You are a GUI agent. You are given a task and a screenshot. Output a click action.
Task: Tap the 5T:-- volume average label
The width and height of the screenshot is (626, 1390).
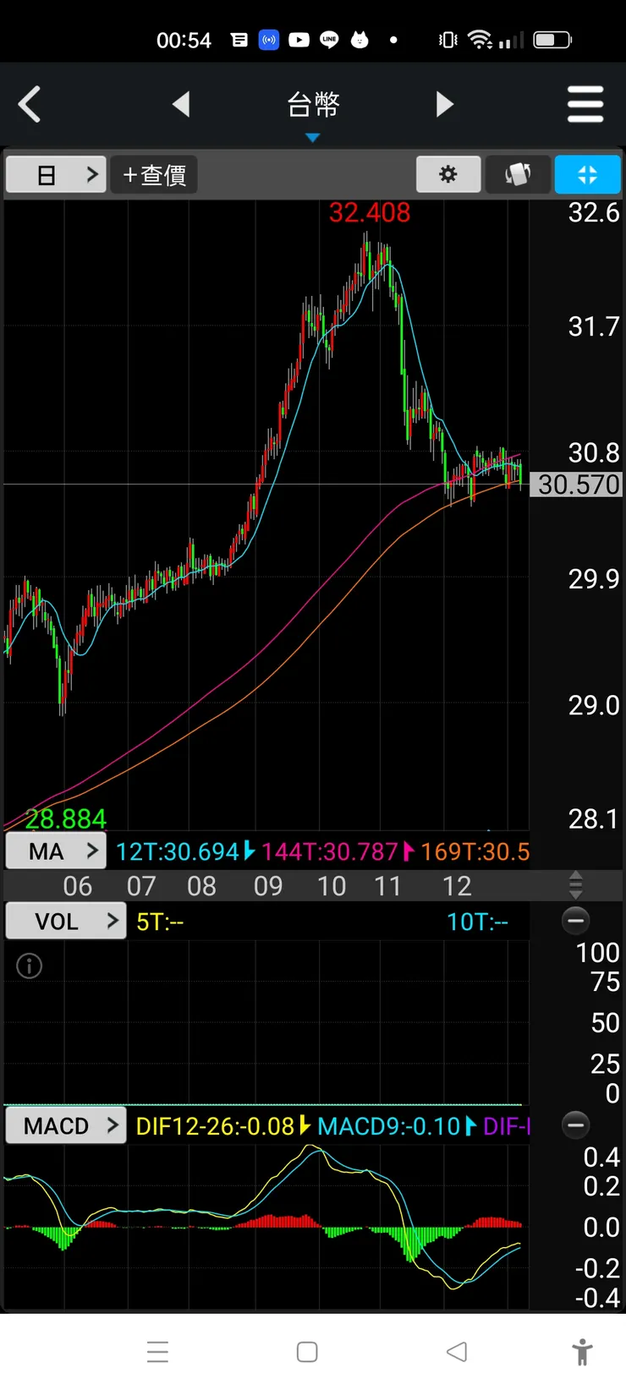pyautogui.click(x=160, y=922)
